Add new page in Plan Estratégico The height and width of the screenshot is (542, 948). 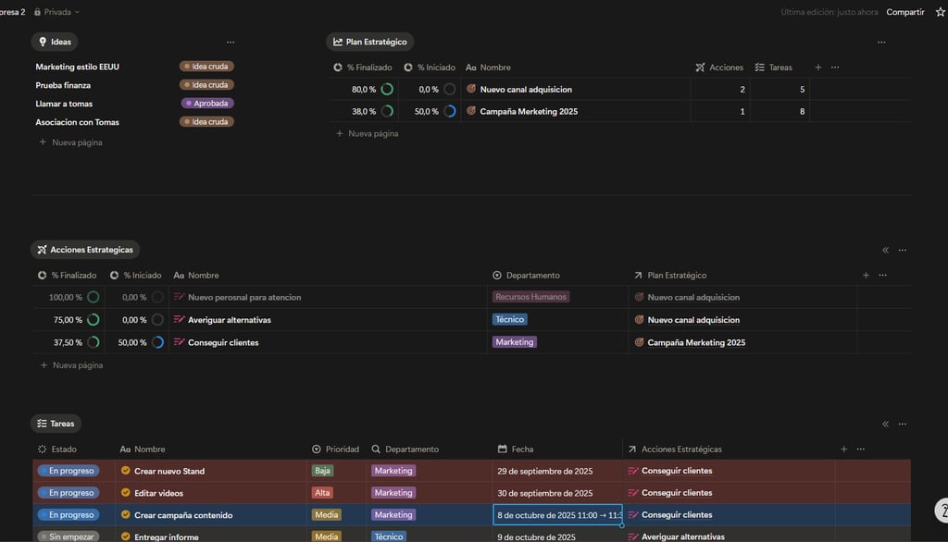pyautogui.click(x=367, y=133)
